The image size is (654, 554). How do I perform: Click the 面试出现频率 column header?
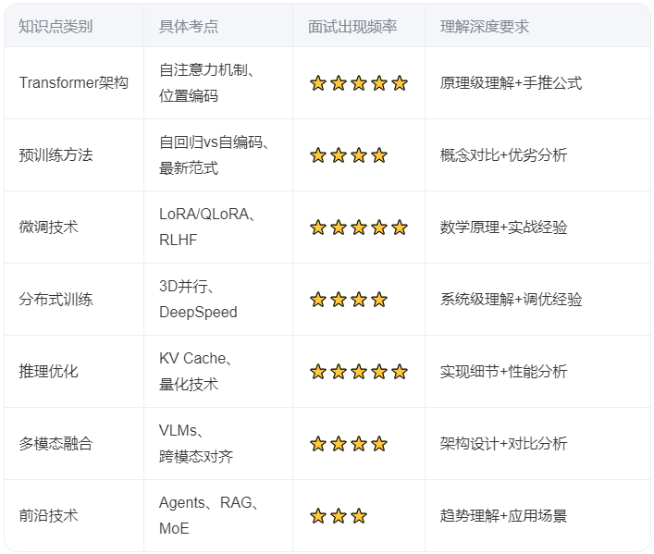[x=352, y=26]
